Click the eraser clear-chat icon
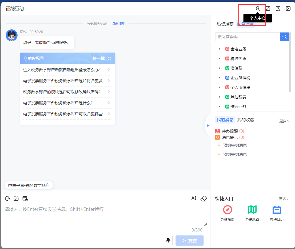 [204, 198]
